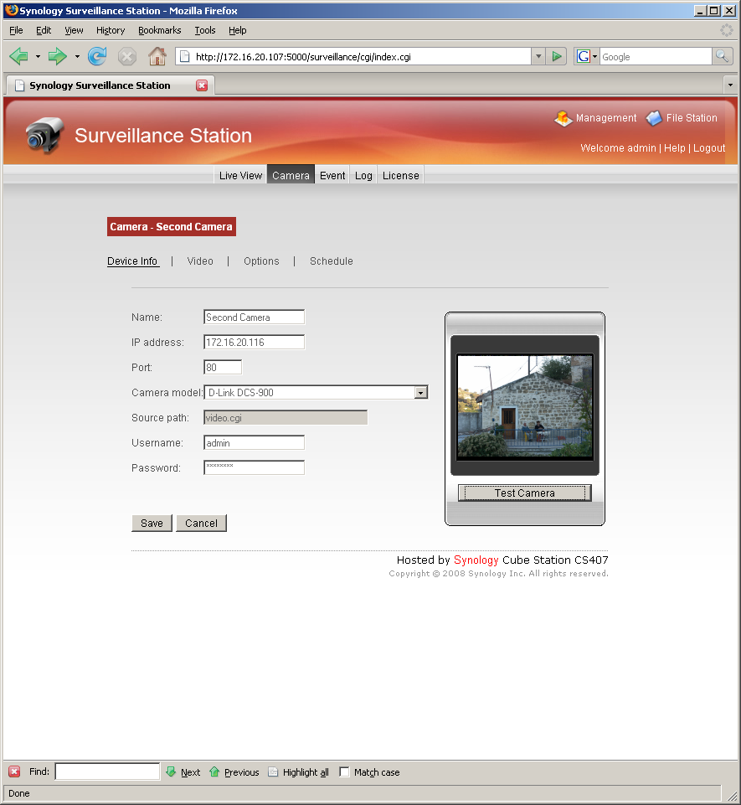Click the Management icon
This screenshot has height=805, width=741.
tap(563, 118)
